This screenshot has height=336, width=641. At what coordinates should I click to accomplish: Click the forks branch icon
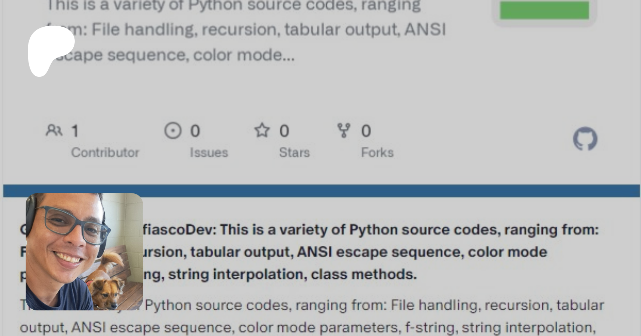click(344, 130)
